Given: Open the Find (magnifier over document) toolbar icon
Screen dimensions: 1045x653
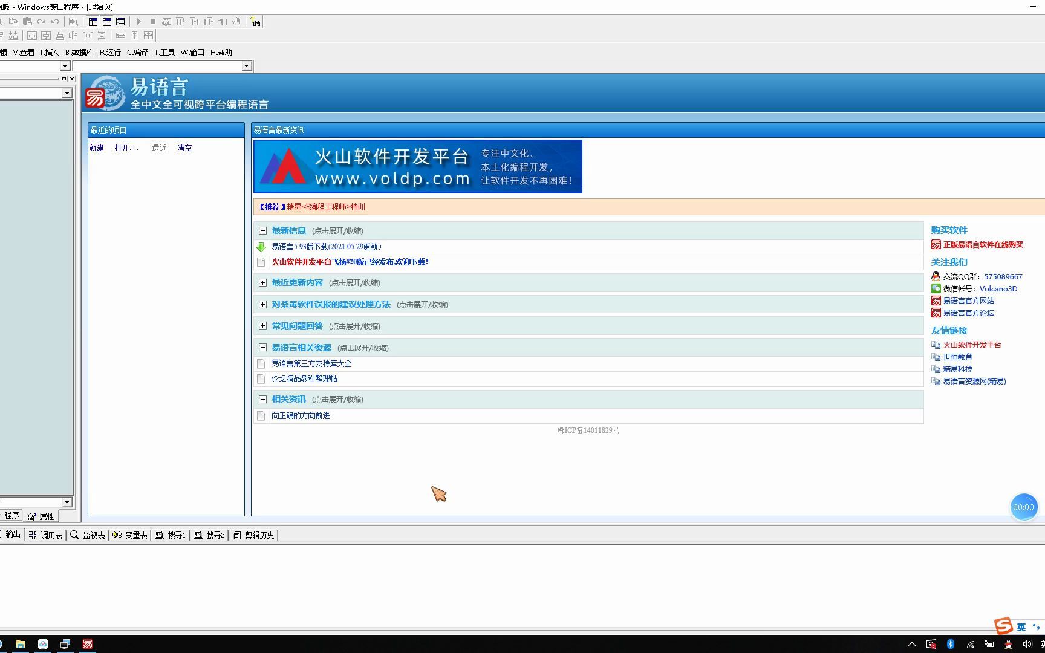Looking at the screenshot, I should click(73, 22).
